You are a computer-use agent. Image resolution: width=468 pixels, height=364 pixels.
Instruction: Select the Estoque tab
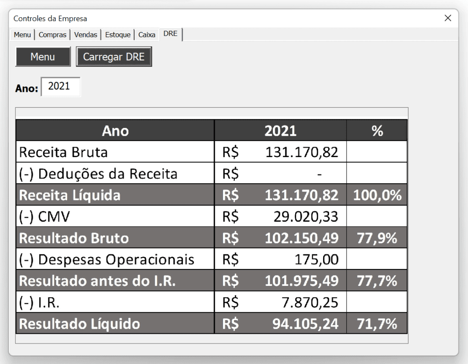coord(117,35)
